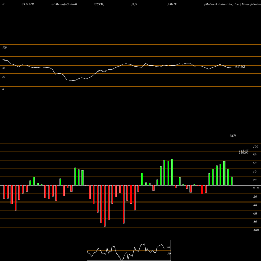Viewport: 261px width, 261px height.
Task: Click the MR axis label -20
Action: tap(255, 197)
